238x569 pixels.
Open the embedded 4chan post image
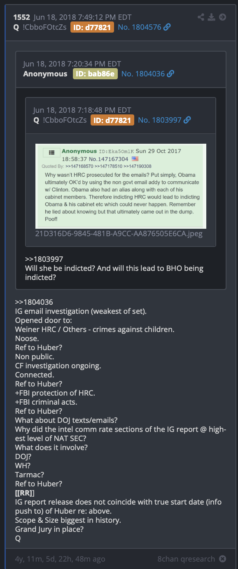pyautogui.click(x=121, y=186)
